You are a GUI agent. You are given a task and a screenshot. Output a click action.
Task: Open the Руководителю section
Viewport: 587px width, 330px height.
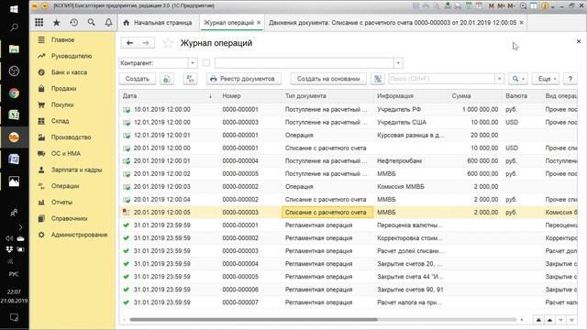[72, 56]
